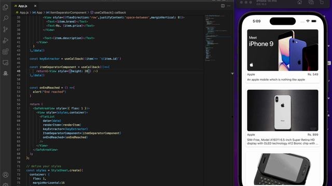Click the 'Rs. 899' price text
332x186 pixels.
tap(313, 134)
